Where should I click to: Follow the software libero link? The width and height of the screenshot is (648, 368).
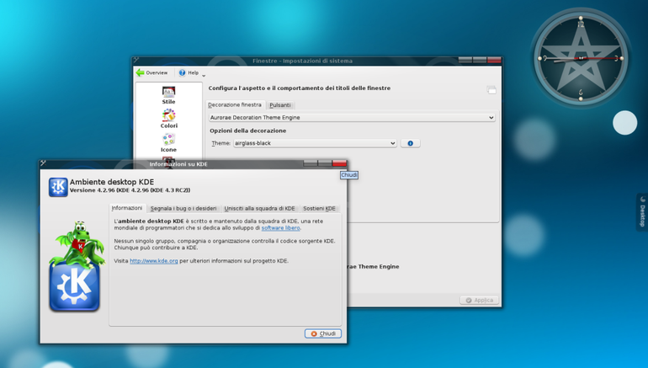280,228
